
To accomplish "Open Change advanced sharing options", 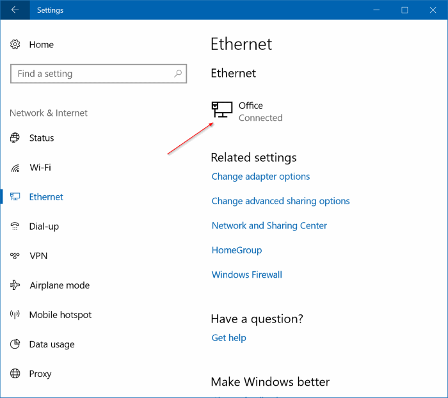I will [280, 201].
